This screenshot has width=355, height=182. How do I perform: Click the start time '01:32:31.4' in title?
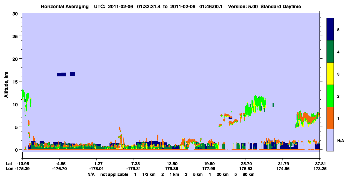pyautogui.click(x=149, y=7)
